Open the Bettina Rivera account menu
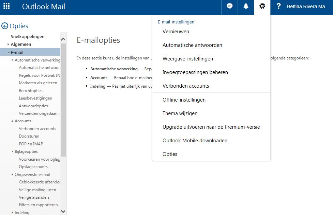The width and height of the screenshot is (333, 215). (308, 6)
